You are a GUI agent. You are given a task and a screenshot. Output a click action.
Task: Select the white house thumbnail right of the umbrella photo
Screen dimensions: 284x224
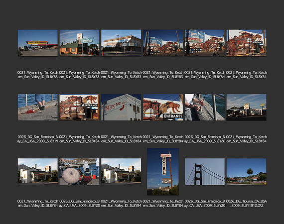(x=121, y=172)
